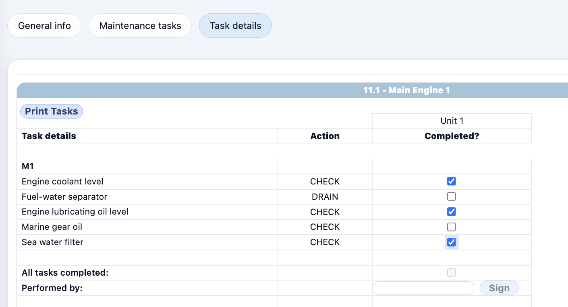Select the Engine coolant level task text
The height and width of the screenshot is (307, 568).
(x=62, y=182)
